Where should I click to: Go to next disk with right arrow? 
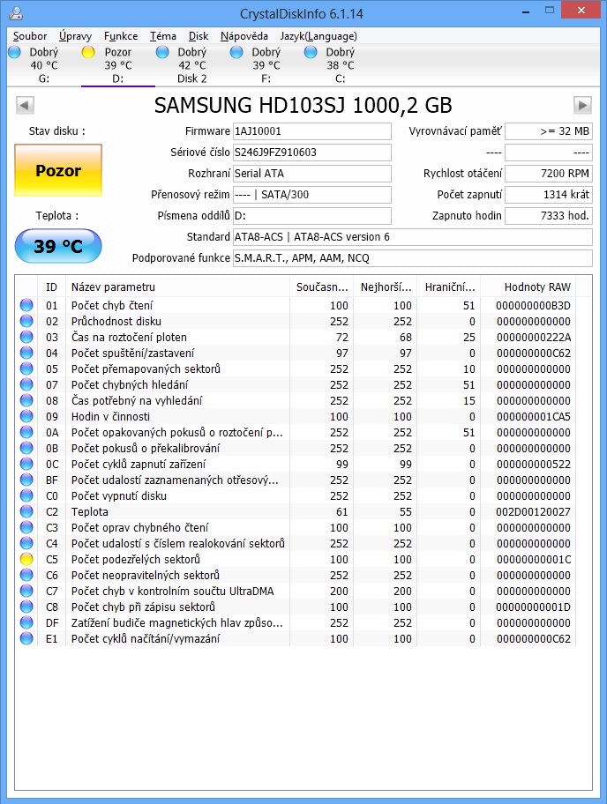(582, 105)
